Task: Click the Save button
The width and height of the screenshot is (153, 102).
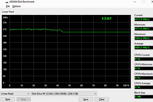Action: (x=86, y=99)
